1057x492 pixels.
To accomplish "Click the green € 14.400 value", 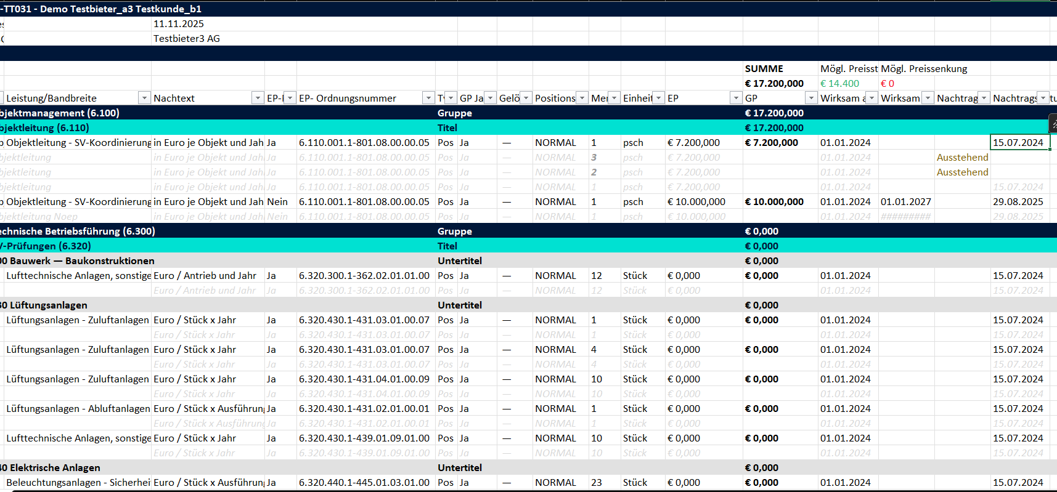I will click(839, 84).
